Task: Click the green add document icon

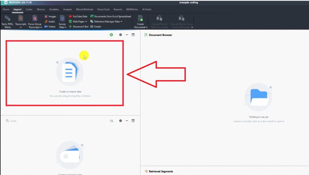Action: [x=111, y=35]
